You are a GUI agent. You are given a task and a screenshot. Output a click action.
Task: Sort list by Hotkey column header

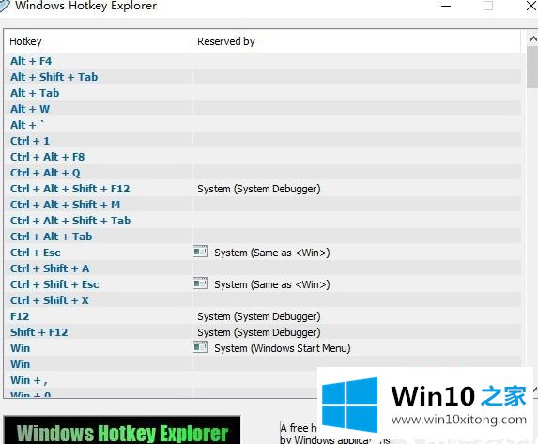point(99,41)
